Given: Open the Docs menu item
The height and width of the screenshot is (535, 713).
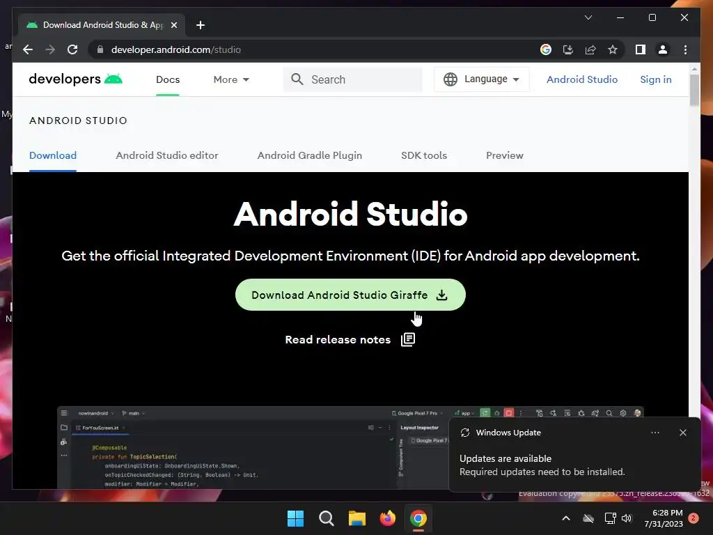Looking at the screenshot, I should point(168,79).
